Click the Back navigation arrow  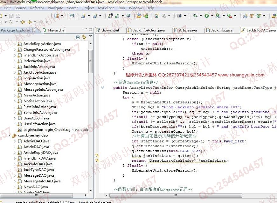30,22
